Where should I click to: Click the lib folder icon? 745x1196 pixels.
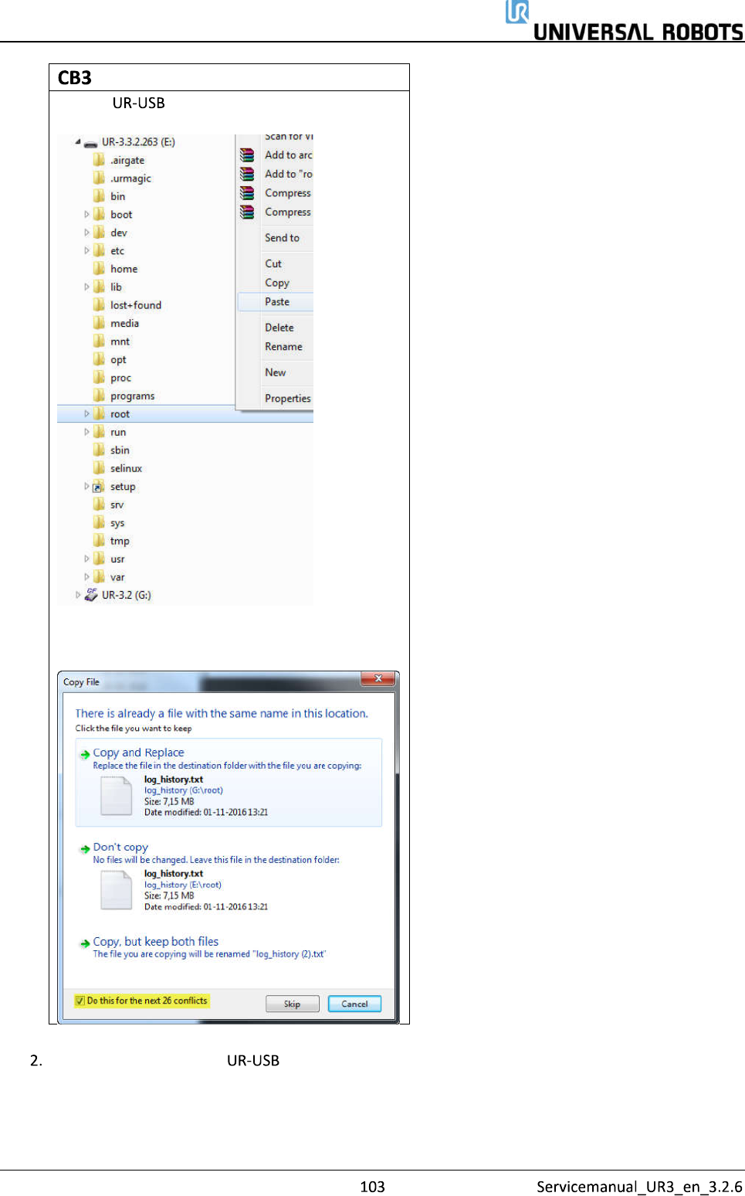(x=99, y=287)
